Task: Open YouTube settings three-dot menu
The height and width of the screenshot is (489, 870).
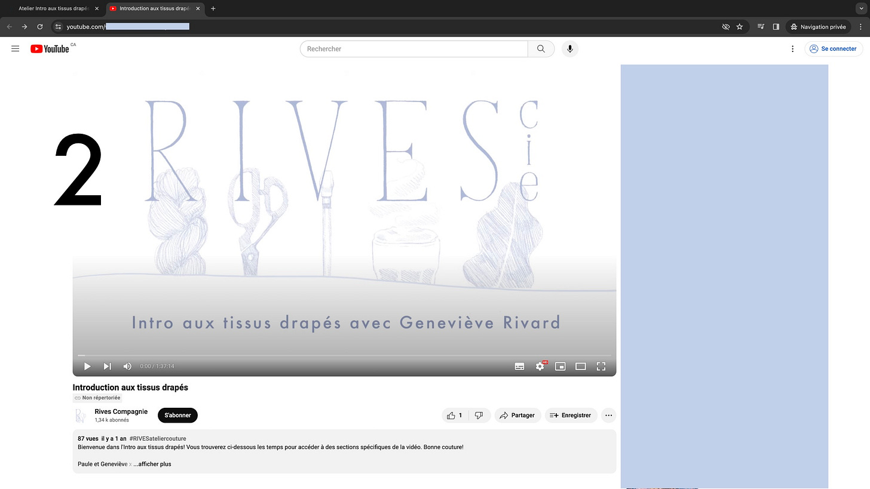Action: (792, 49)
